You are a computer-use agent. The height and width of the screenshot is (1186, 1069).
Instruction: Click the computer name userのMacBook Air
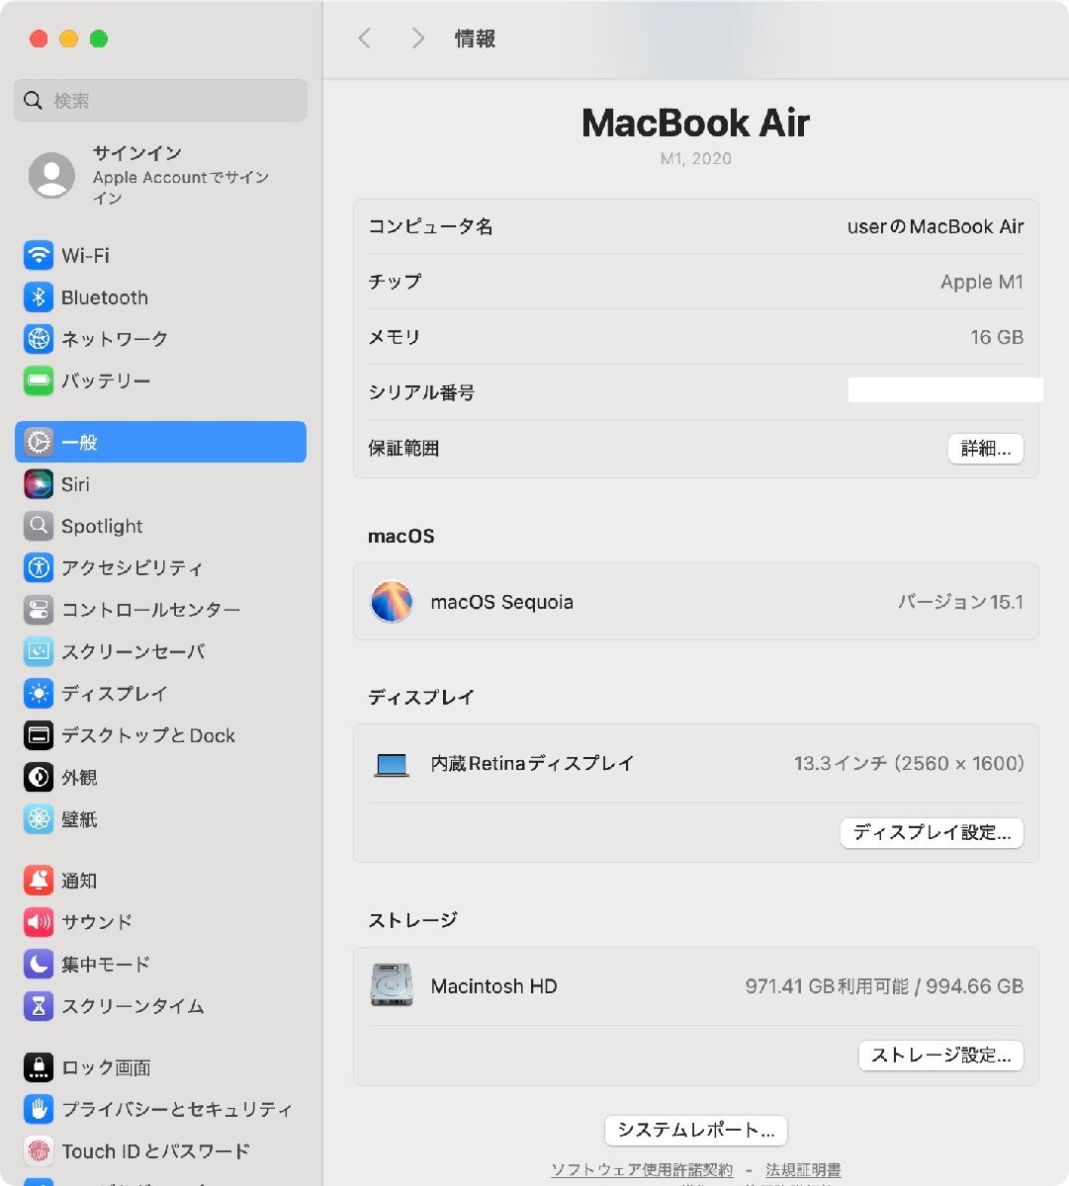tap(935, 226)
